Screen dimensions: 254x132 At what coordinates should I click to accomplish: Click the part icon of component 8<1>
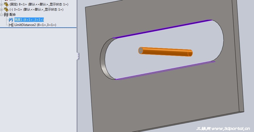6,4
